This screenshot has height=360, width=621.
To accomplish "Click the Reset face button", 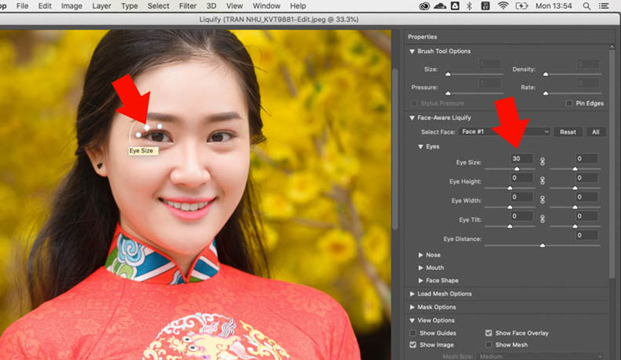I will click(568, 132).
